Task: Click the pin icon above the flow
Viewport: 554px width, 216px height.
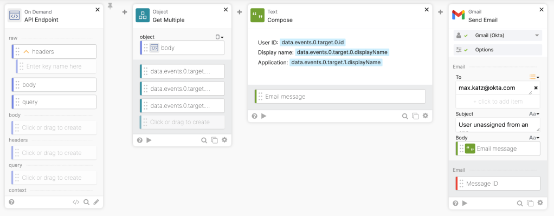Action: [x=111, y=6]
